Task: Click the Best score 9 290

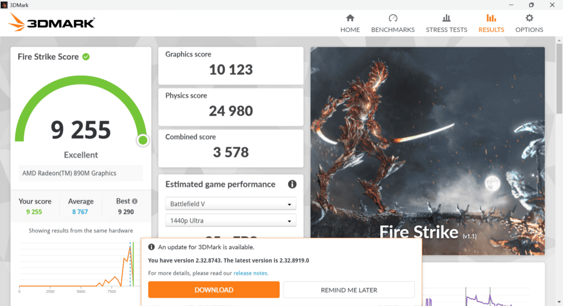Action: tap(126, 212)
